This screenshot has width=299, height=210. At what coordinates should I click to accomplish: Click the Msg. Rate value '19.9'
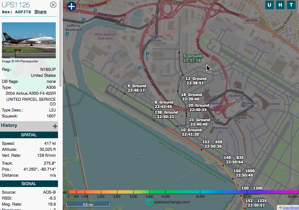(x=52, y=204)
